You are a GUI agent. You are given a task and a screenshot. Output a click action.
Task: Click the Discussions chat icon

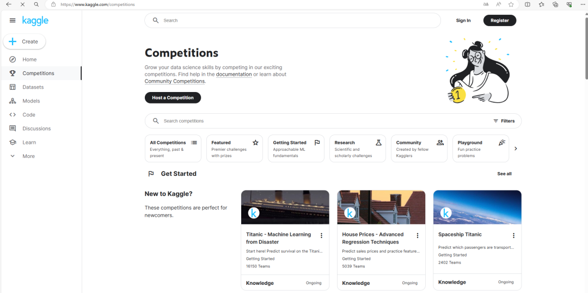pos(13,129)
